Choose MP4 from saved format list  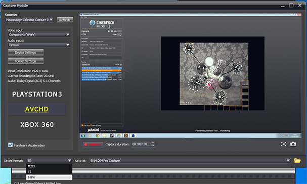click(x=49, y=177)
